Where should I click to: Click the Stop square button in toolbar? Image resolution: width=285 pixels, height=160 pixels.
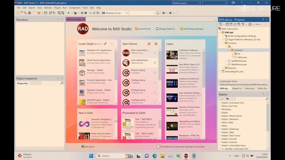pyautogui.click(x=85, y=13)
